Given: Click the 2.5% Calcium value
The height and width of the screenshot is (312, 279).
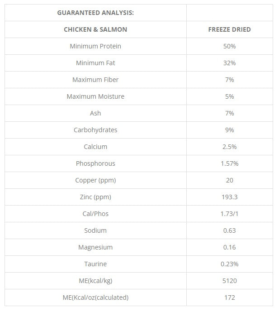Looking at the screenshot, I should (x=230, y=147).
